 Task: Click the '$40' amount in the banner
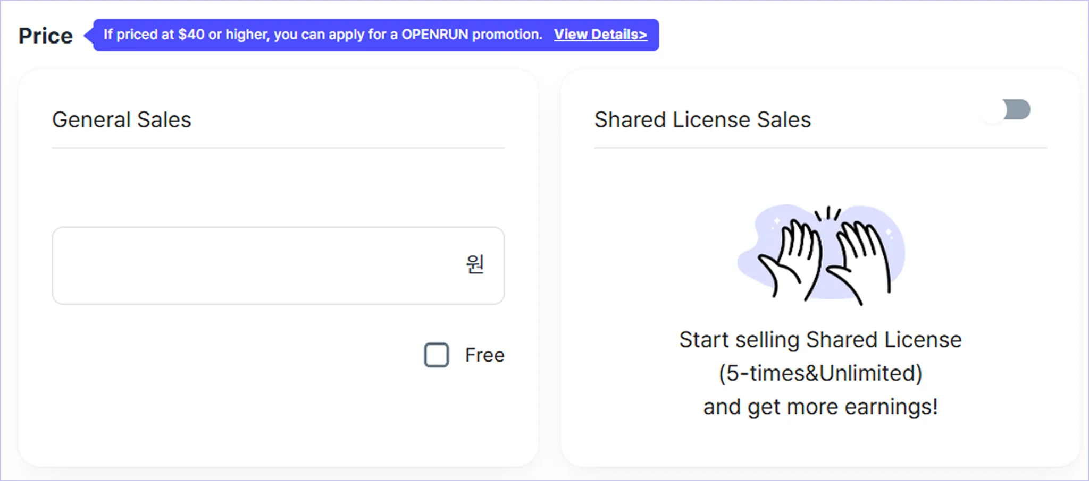pos(191,35)
